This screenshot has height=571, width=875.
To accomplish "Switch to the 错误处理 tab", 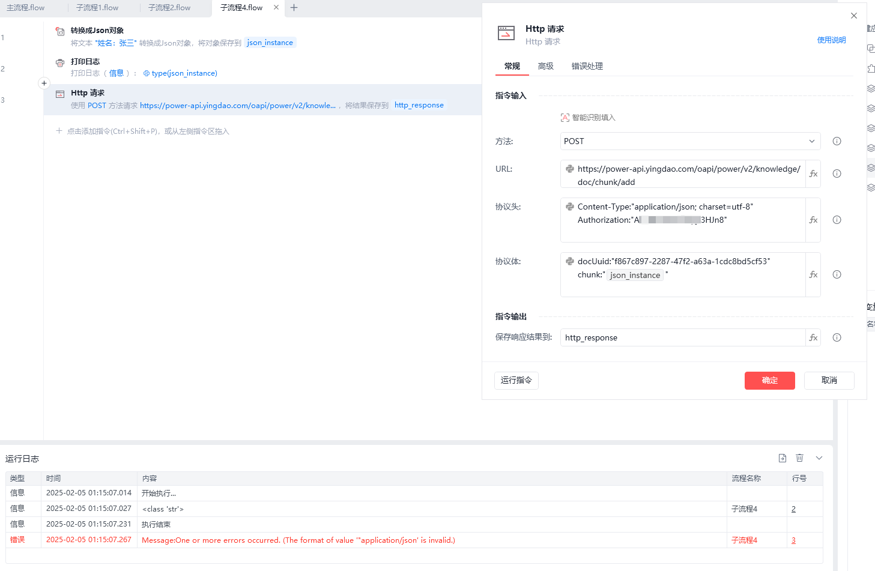I will coord(587,67).
